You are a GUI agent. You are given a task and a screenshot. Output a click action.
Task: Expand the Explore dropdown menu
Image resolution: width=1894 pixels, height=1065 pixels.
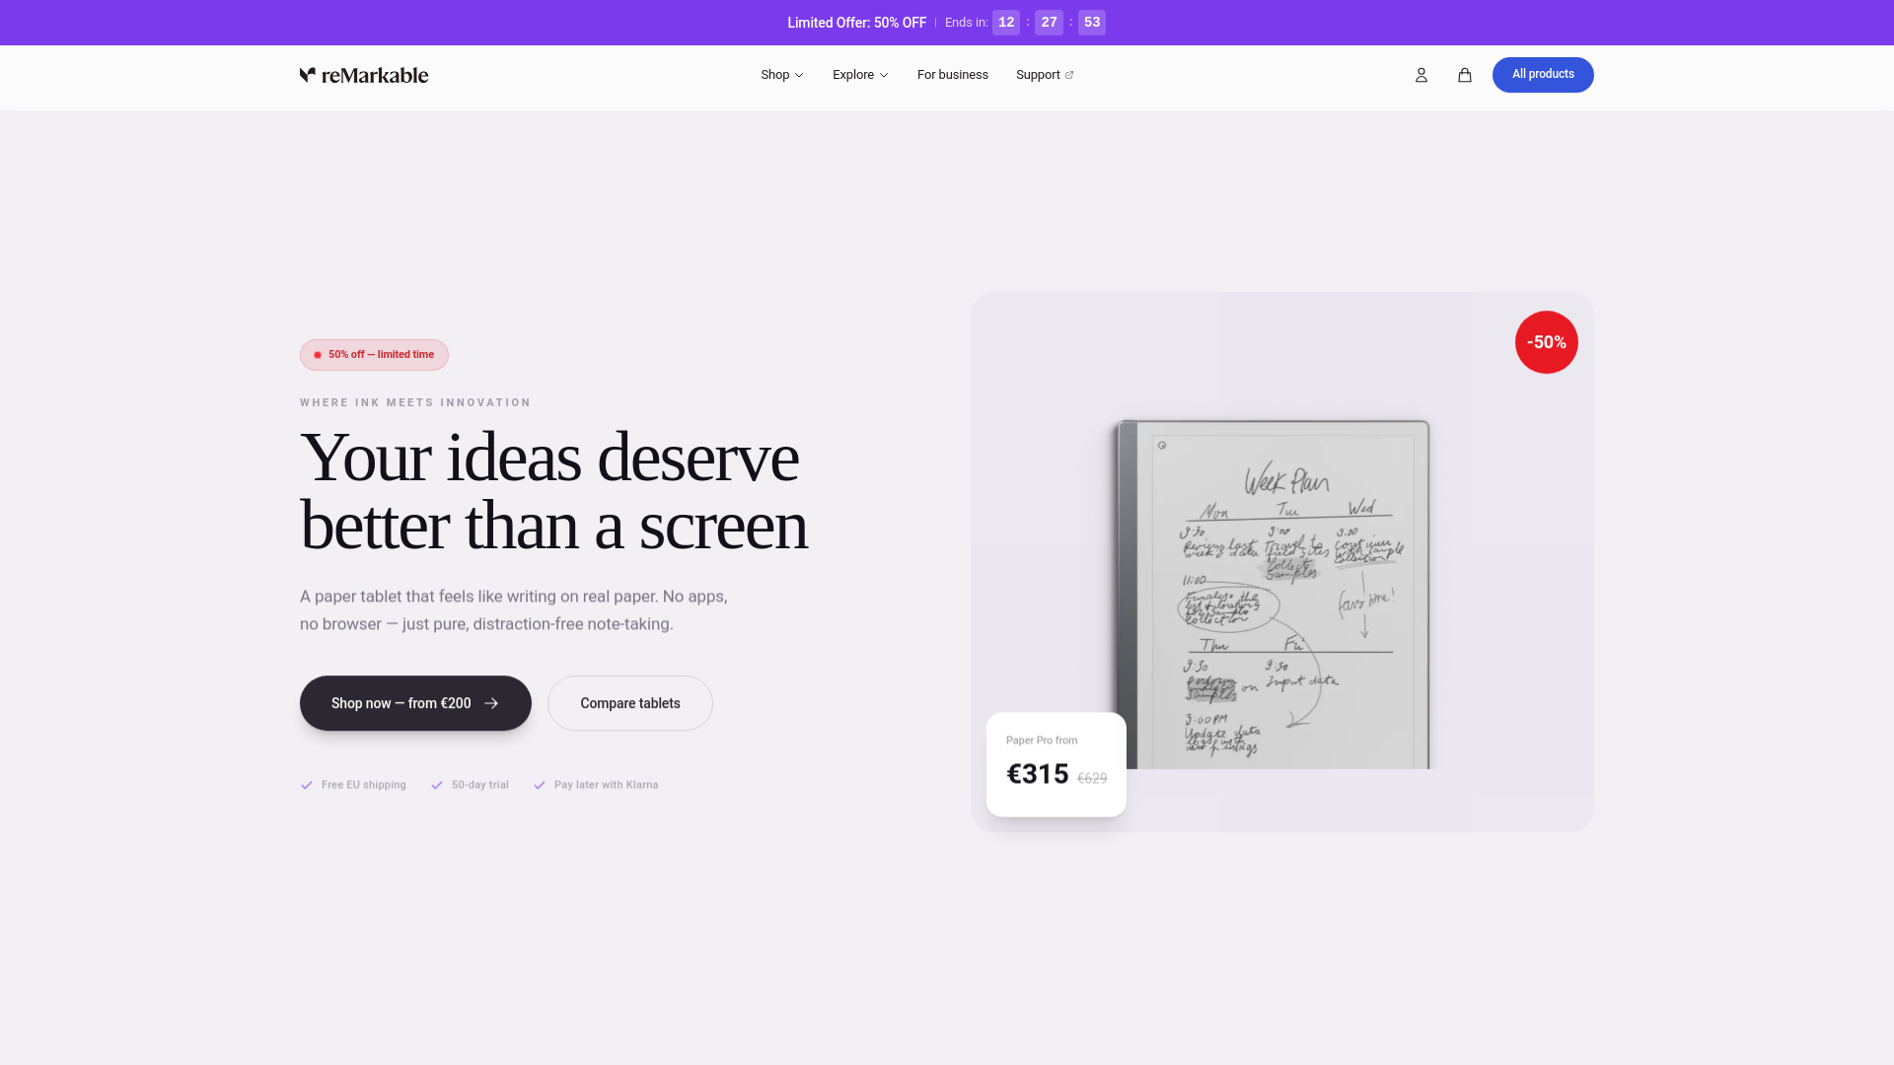click(860, 75)
